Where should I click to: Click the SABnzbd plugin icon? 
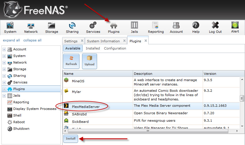point(66,113)
